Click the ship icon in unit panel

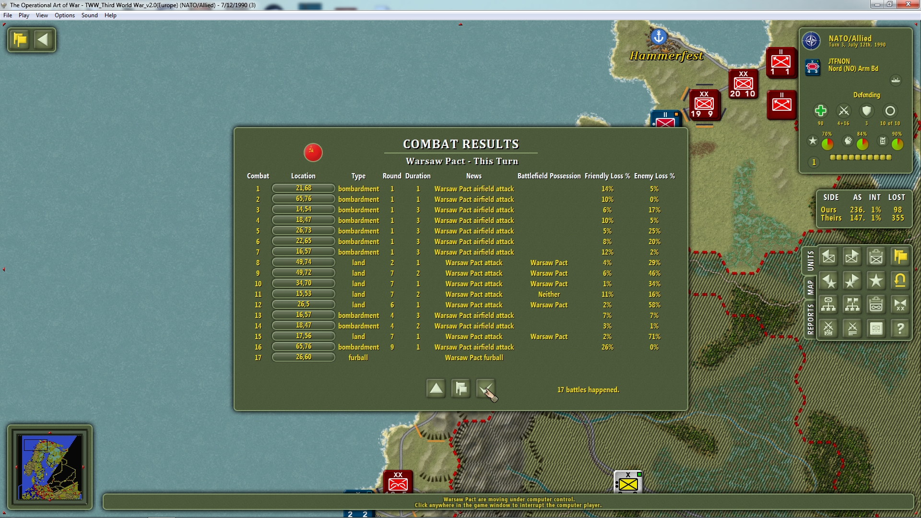pyautogui.click(x=896, y=80)
